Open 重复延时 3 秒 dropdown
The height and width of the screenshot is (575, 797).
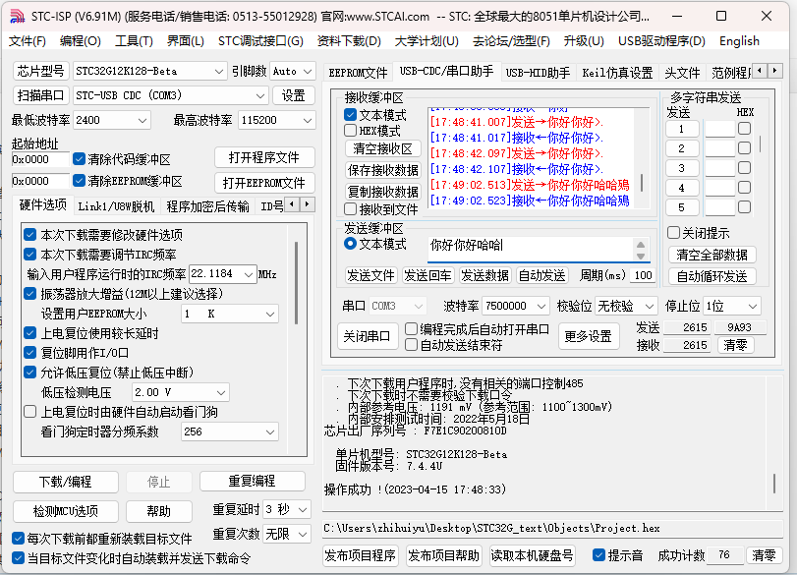point(287,509)
